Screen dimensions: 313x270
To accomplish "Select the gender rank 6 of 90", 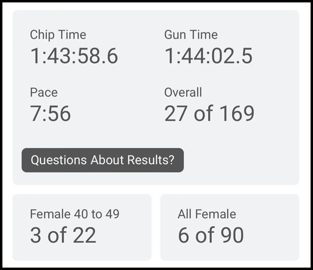I will (x=210, y=235).
